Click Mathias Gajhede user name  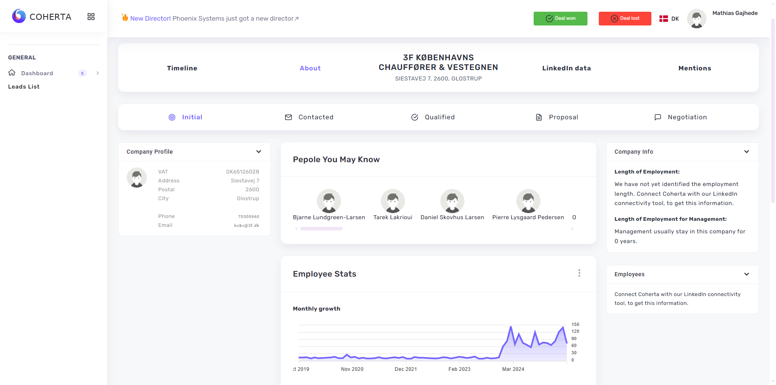point(735,13)
